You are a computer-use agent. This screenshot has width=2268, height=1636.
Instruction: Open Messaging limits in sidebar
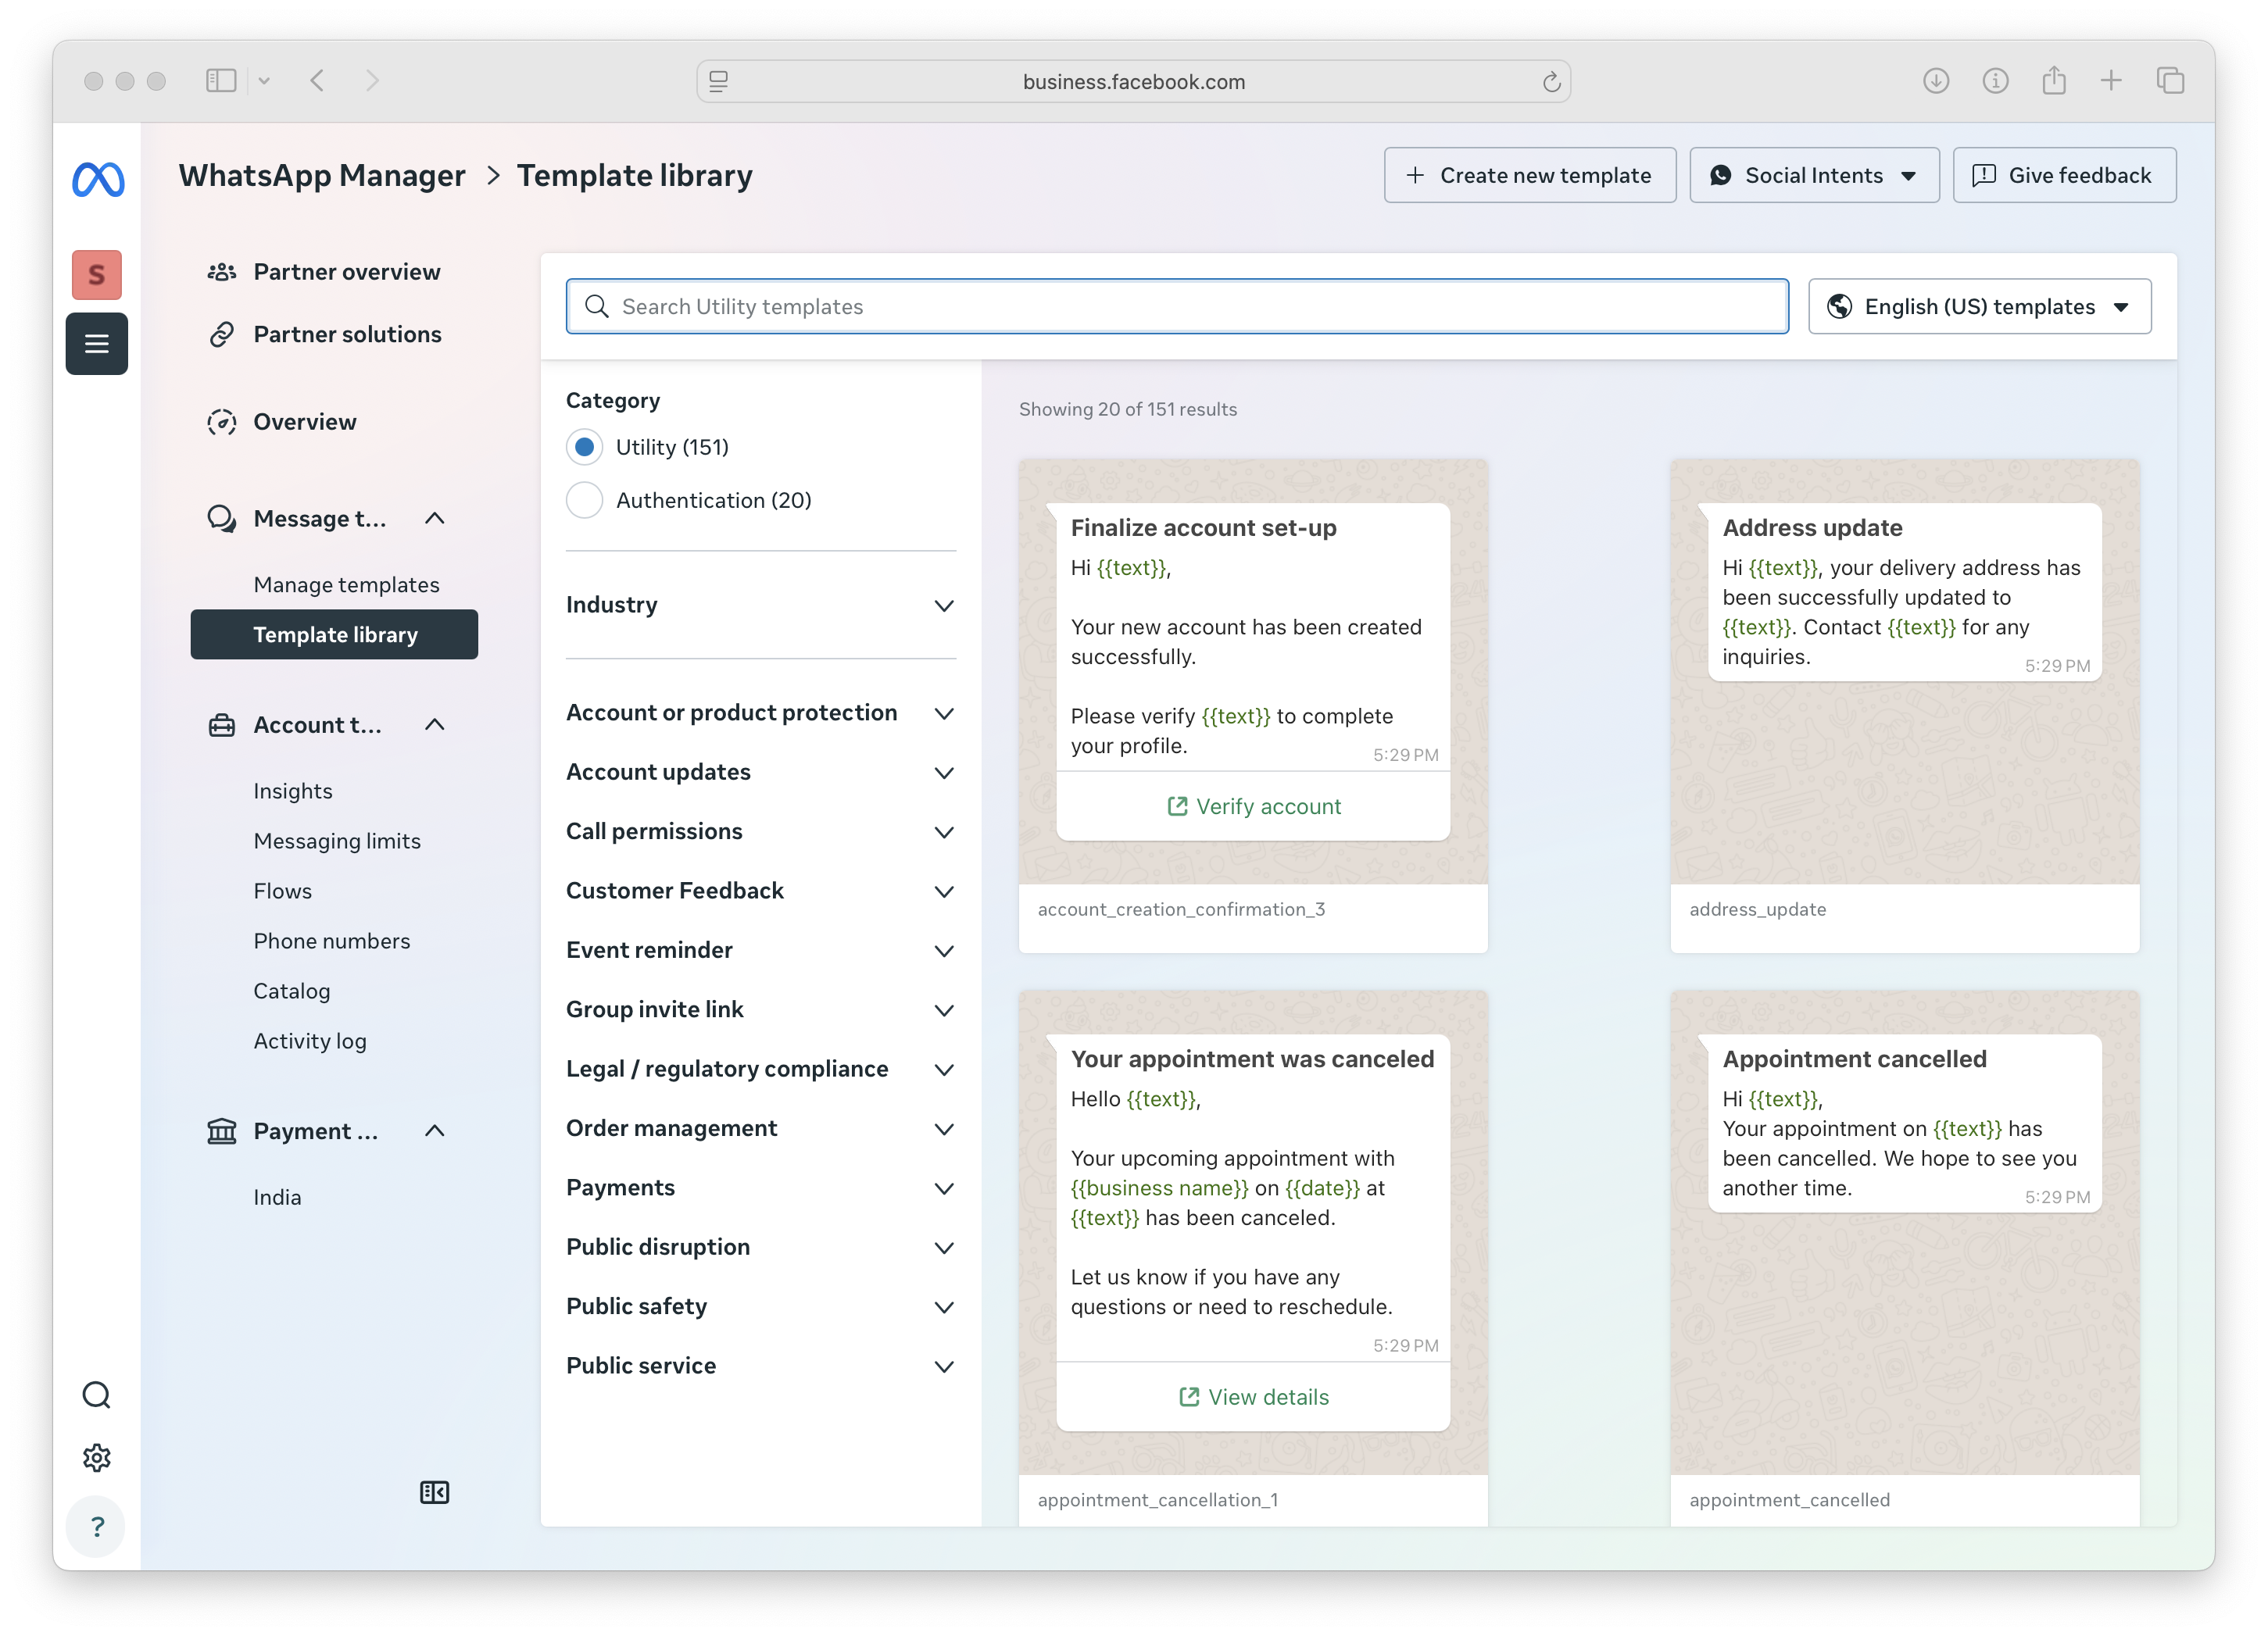[337, 841]
